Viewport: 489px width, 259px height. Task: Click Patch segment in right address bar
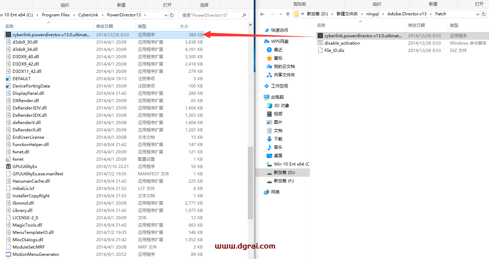click(x=441, y=14)
